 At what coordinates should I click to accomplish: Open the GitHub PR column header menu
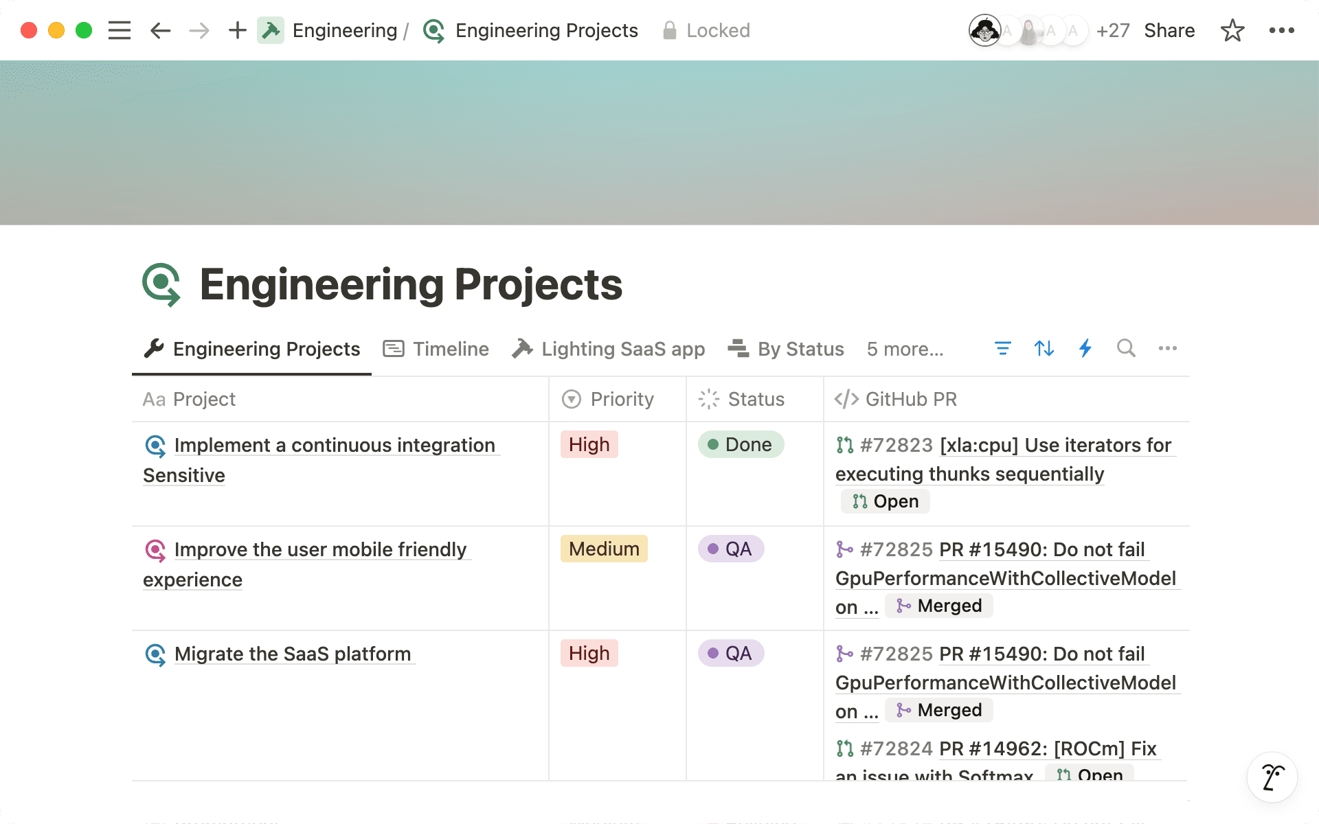(912, 399)
